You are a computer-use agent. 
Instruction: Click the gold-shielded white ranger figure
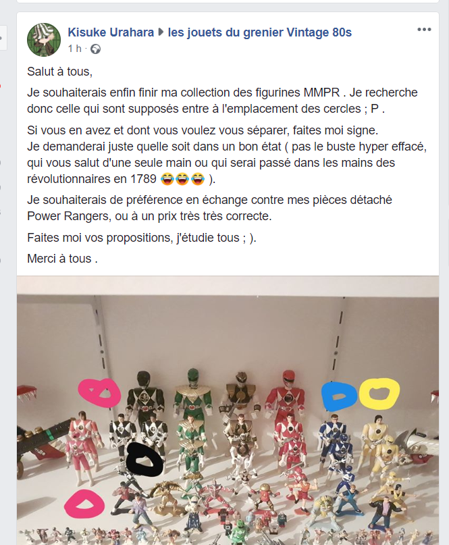240,393
